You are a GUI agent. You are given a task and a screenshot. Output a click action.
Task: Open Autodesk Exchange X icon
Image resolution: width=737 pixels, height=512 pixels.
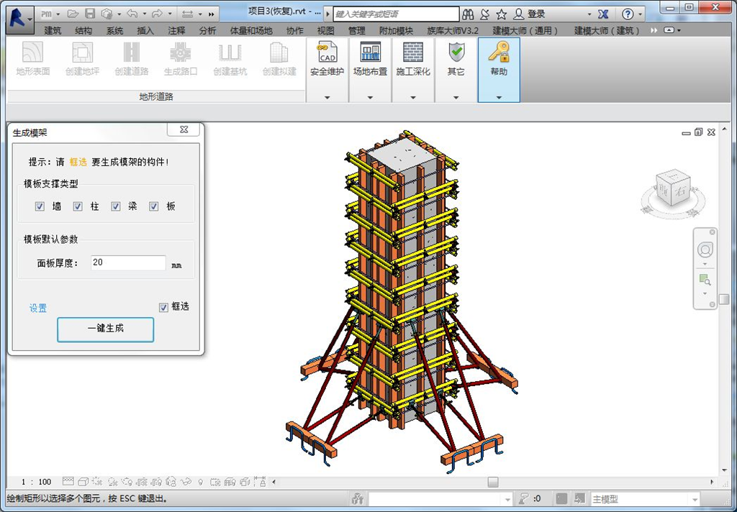(x=603, y=14)
